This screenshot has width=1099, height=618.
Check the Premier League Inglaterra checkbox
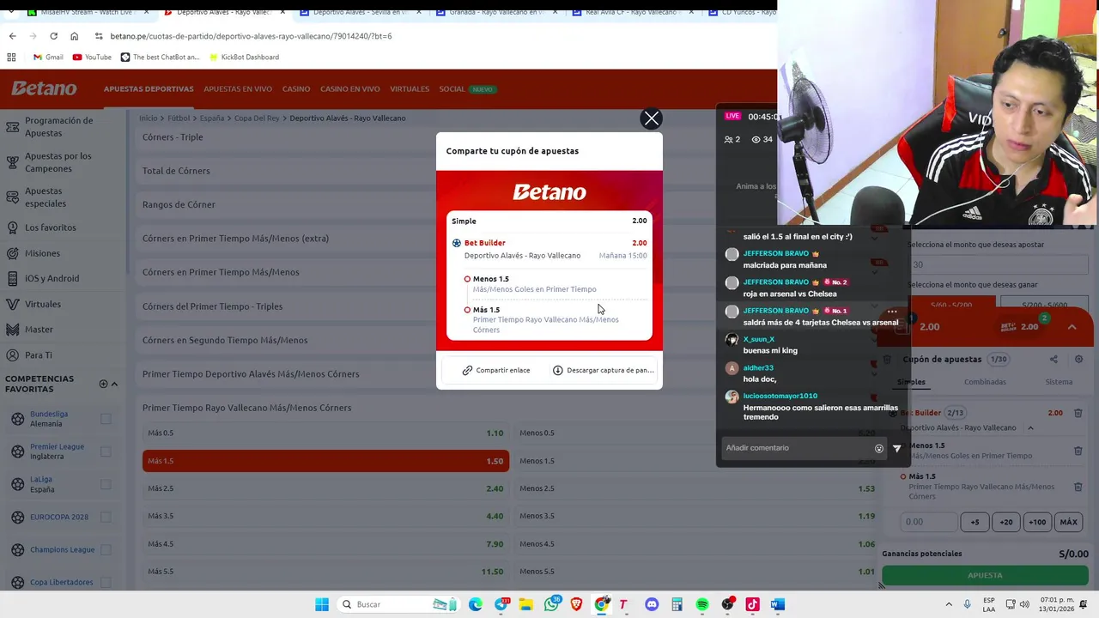click(106, 451)
